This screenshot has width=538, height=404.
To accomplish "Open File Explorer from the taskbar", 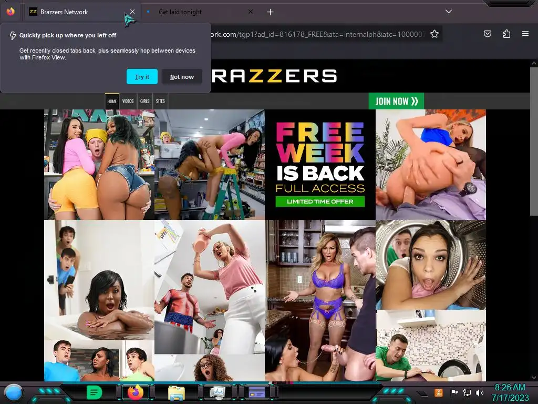I will coord(177,393).
